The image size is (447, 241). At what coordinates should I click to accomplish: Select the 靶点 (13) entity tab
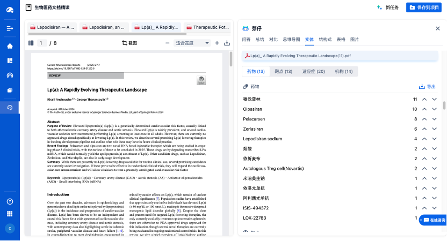point(284,71)
